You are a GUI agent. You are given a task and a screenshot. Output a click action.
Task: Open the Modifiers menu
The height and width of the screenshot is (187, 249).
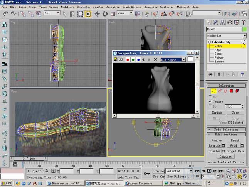point(67,7)
